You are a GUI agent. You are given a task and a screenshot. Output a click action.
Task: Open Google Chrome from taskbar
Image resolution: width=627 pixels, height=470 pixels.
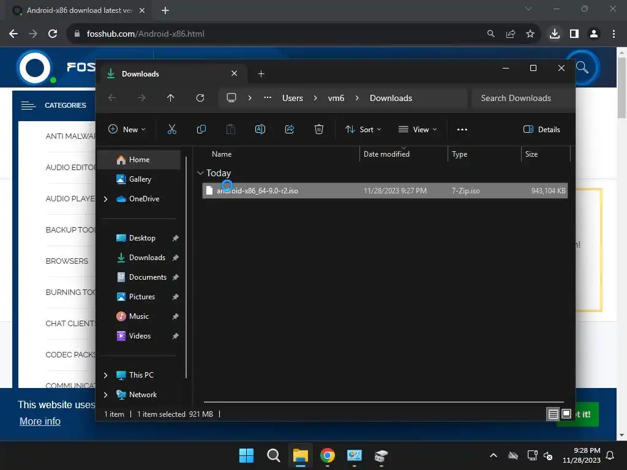(x=328, y=455)
